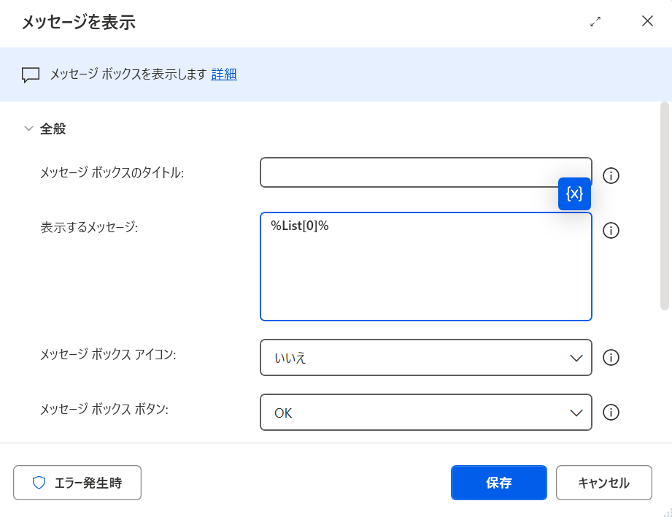Click the expand dialog size icon

[595, 22]
